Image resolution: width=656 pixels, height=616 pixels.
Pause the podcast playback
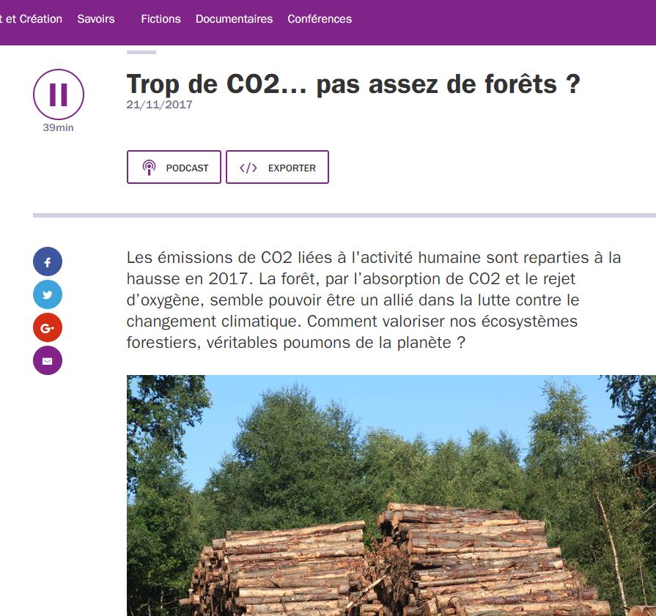click(x=59, y=94)
